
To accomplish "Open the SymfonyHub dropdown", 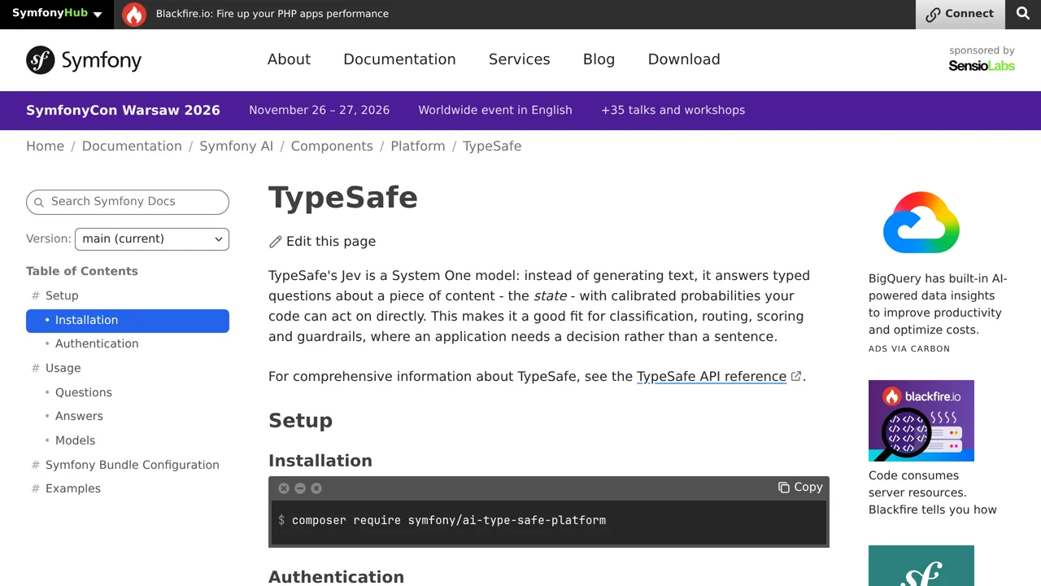I will pos(57,14).
